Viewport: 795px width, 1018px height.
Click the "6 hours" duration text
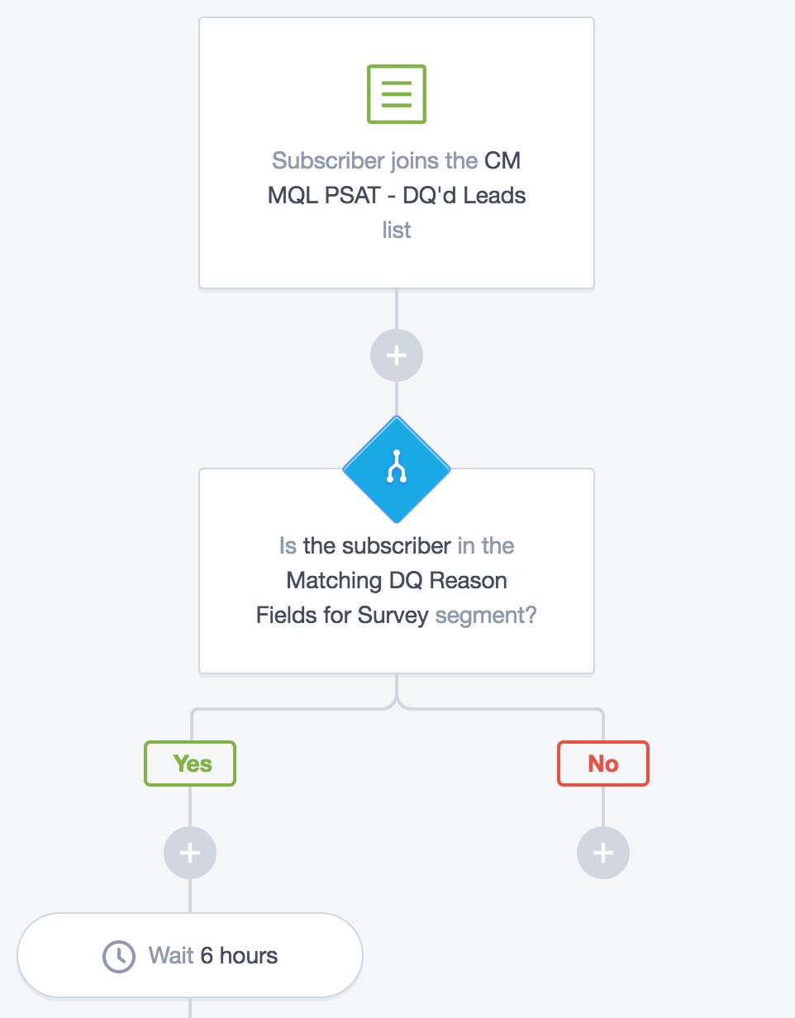tap(239, 956)
